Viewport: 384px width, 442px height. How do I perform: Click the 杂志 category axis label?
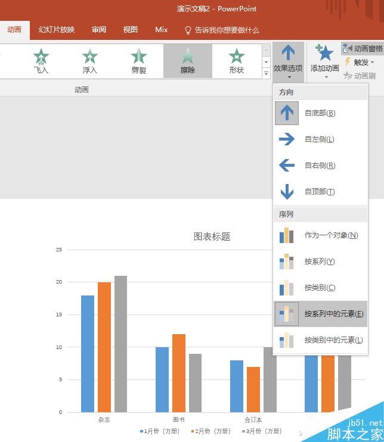tap(104, 420)
